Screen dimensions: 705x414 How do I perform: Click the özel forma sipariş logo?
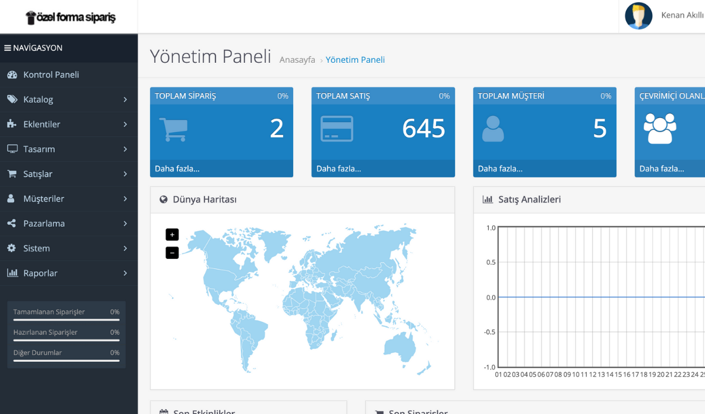[70, 18]
